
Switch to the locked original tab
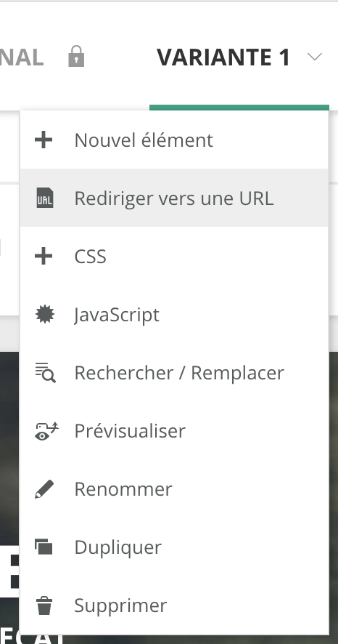coord(22,57)
